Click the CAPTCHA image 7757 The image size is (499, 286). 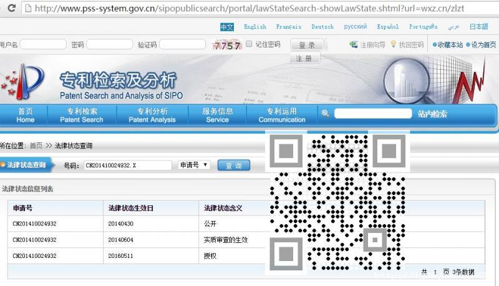coord(227,45)
